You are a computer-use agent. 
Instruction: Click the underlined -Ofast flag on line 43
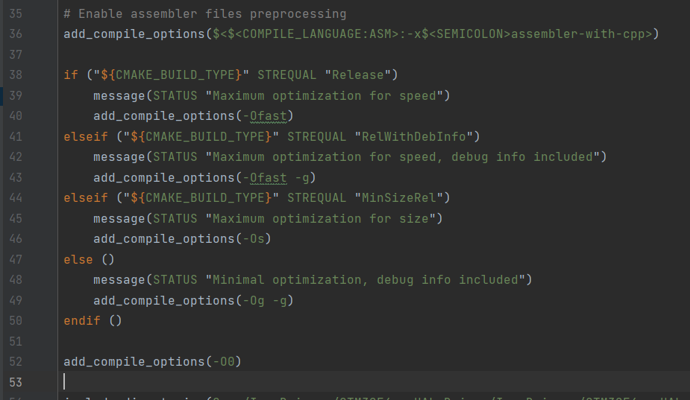269,177
